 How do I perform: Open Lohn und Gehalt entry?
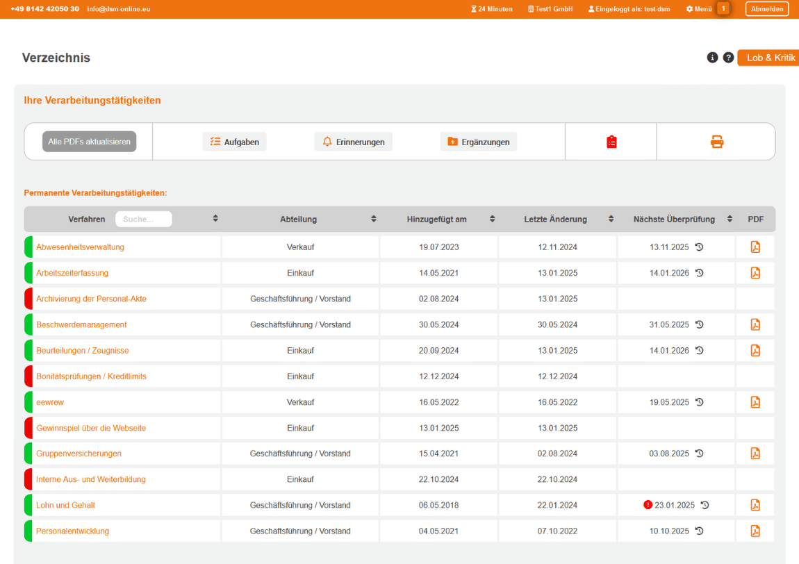pyautogui.click(x=66, y=506)
